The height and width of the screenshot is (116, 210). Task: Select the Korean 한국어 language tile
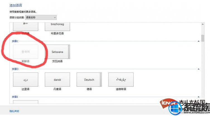coord(26,52)
